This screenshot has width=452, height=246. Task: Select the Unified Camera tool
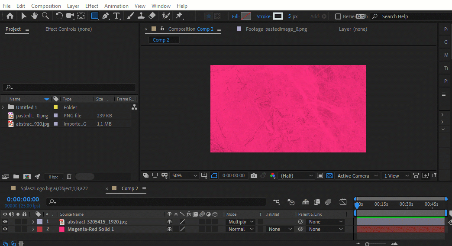(70, 16)
